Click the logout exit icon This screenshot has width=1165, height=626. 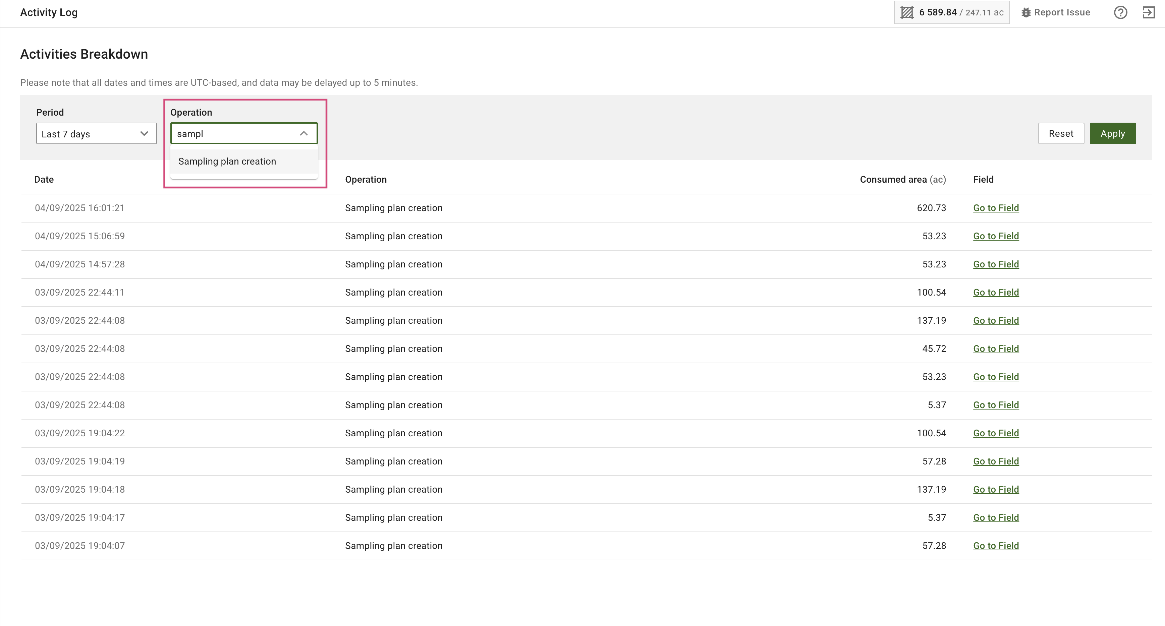1148,12
